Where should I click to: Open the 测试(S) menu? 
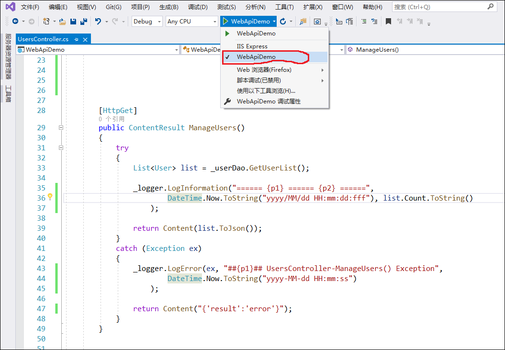coord(226,7)
